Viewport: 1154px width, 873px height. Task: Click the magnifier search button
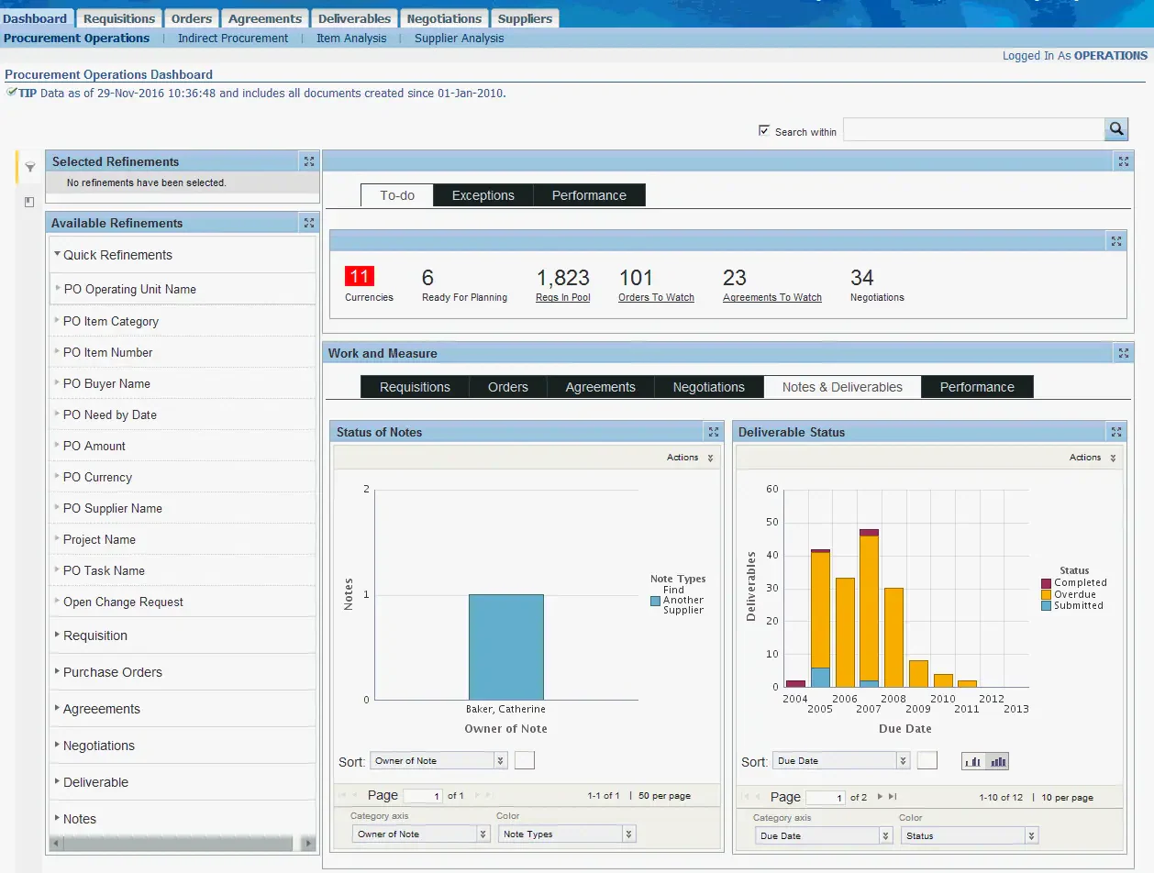coord(1115,129)
